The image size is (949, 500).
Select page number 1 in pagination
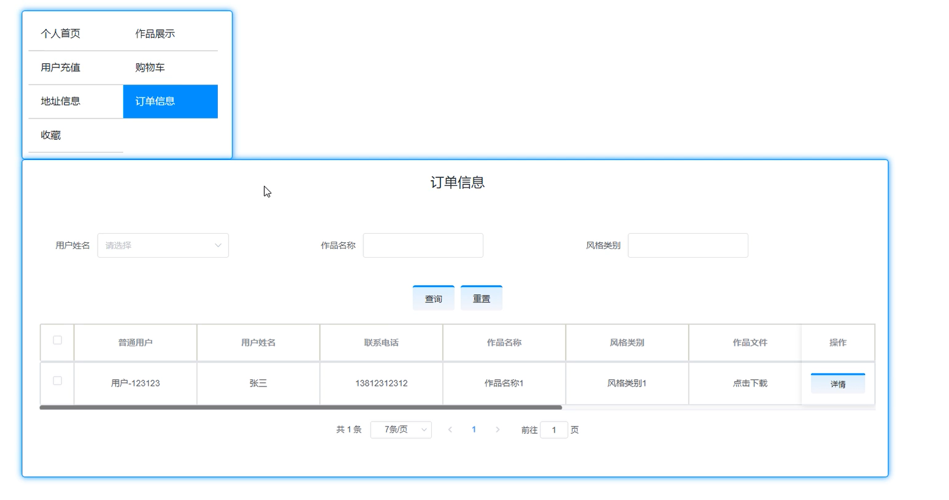[x=474, y=429]
